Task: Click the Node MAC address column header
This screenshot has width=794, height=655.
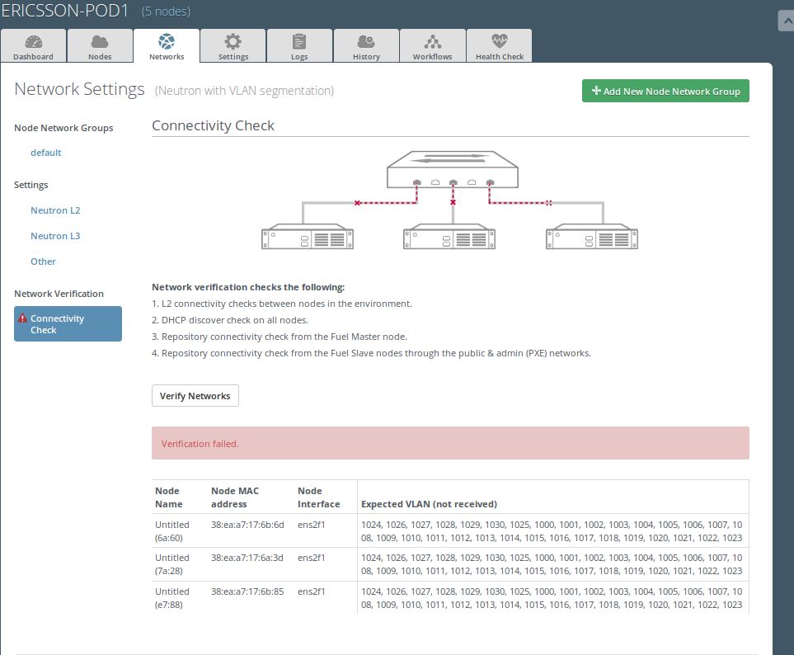Action: (235, 497)
